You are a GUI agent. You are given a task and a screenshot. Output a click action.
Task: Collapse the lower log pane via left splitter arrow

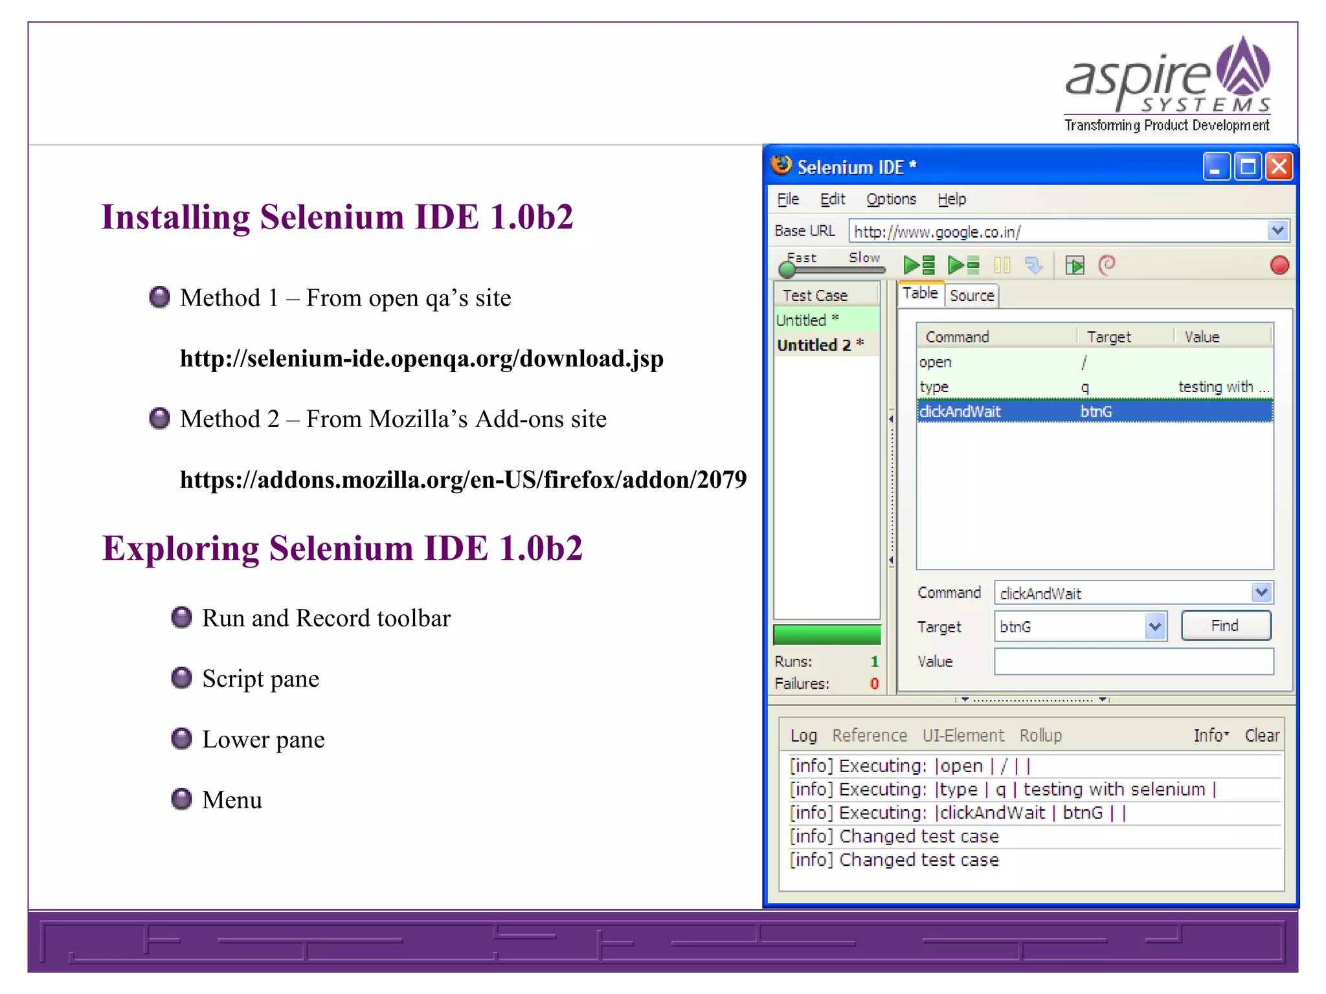point(965,700)
